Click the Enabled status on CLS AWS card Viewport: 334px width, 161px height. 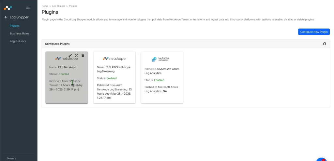pyautogui.click(x=112, y=78)
